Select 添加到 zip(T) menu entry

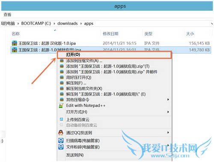tap(114, 66)
